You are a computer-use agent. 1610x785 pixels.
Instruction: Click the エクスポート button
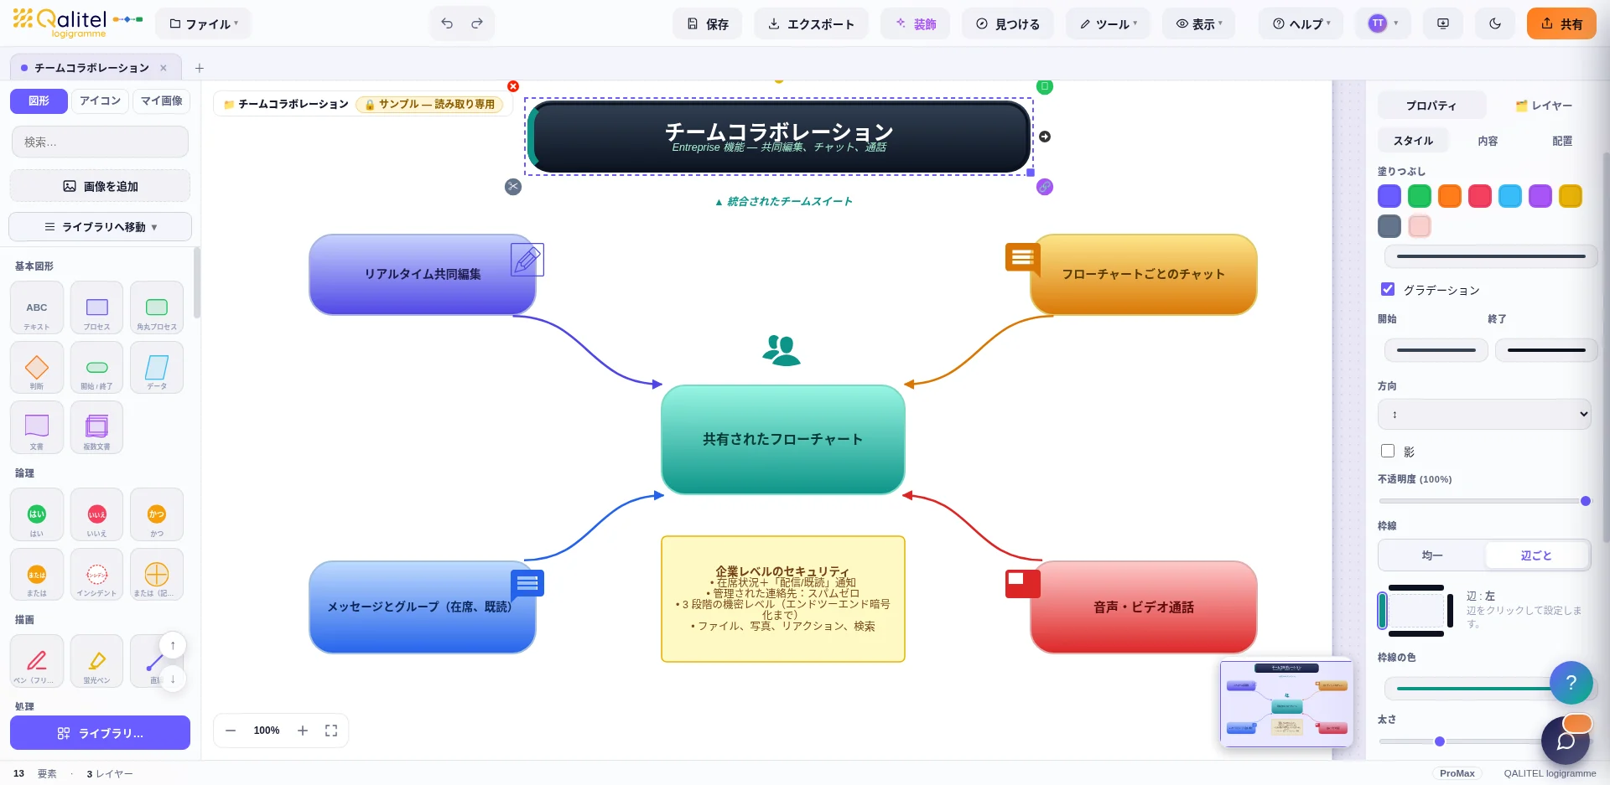tap(811, 23)
